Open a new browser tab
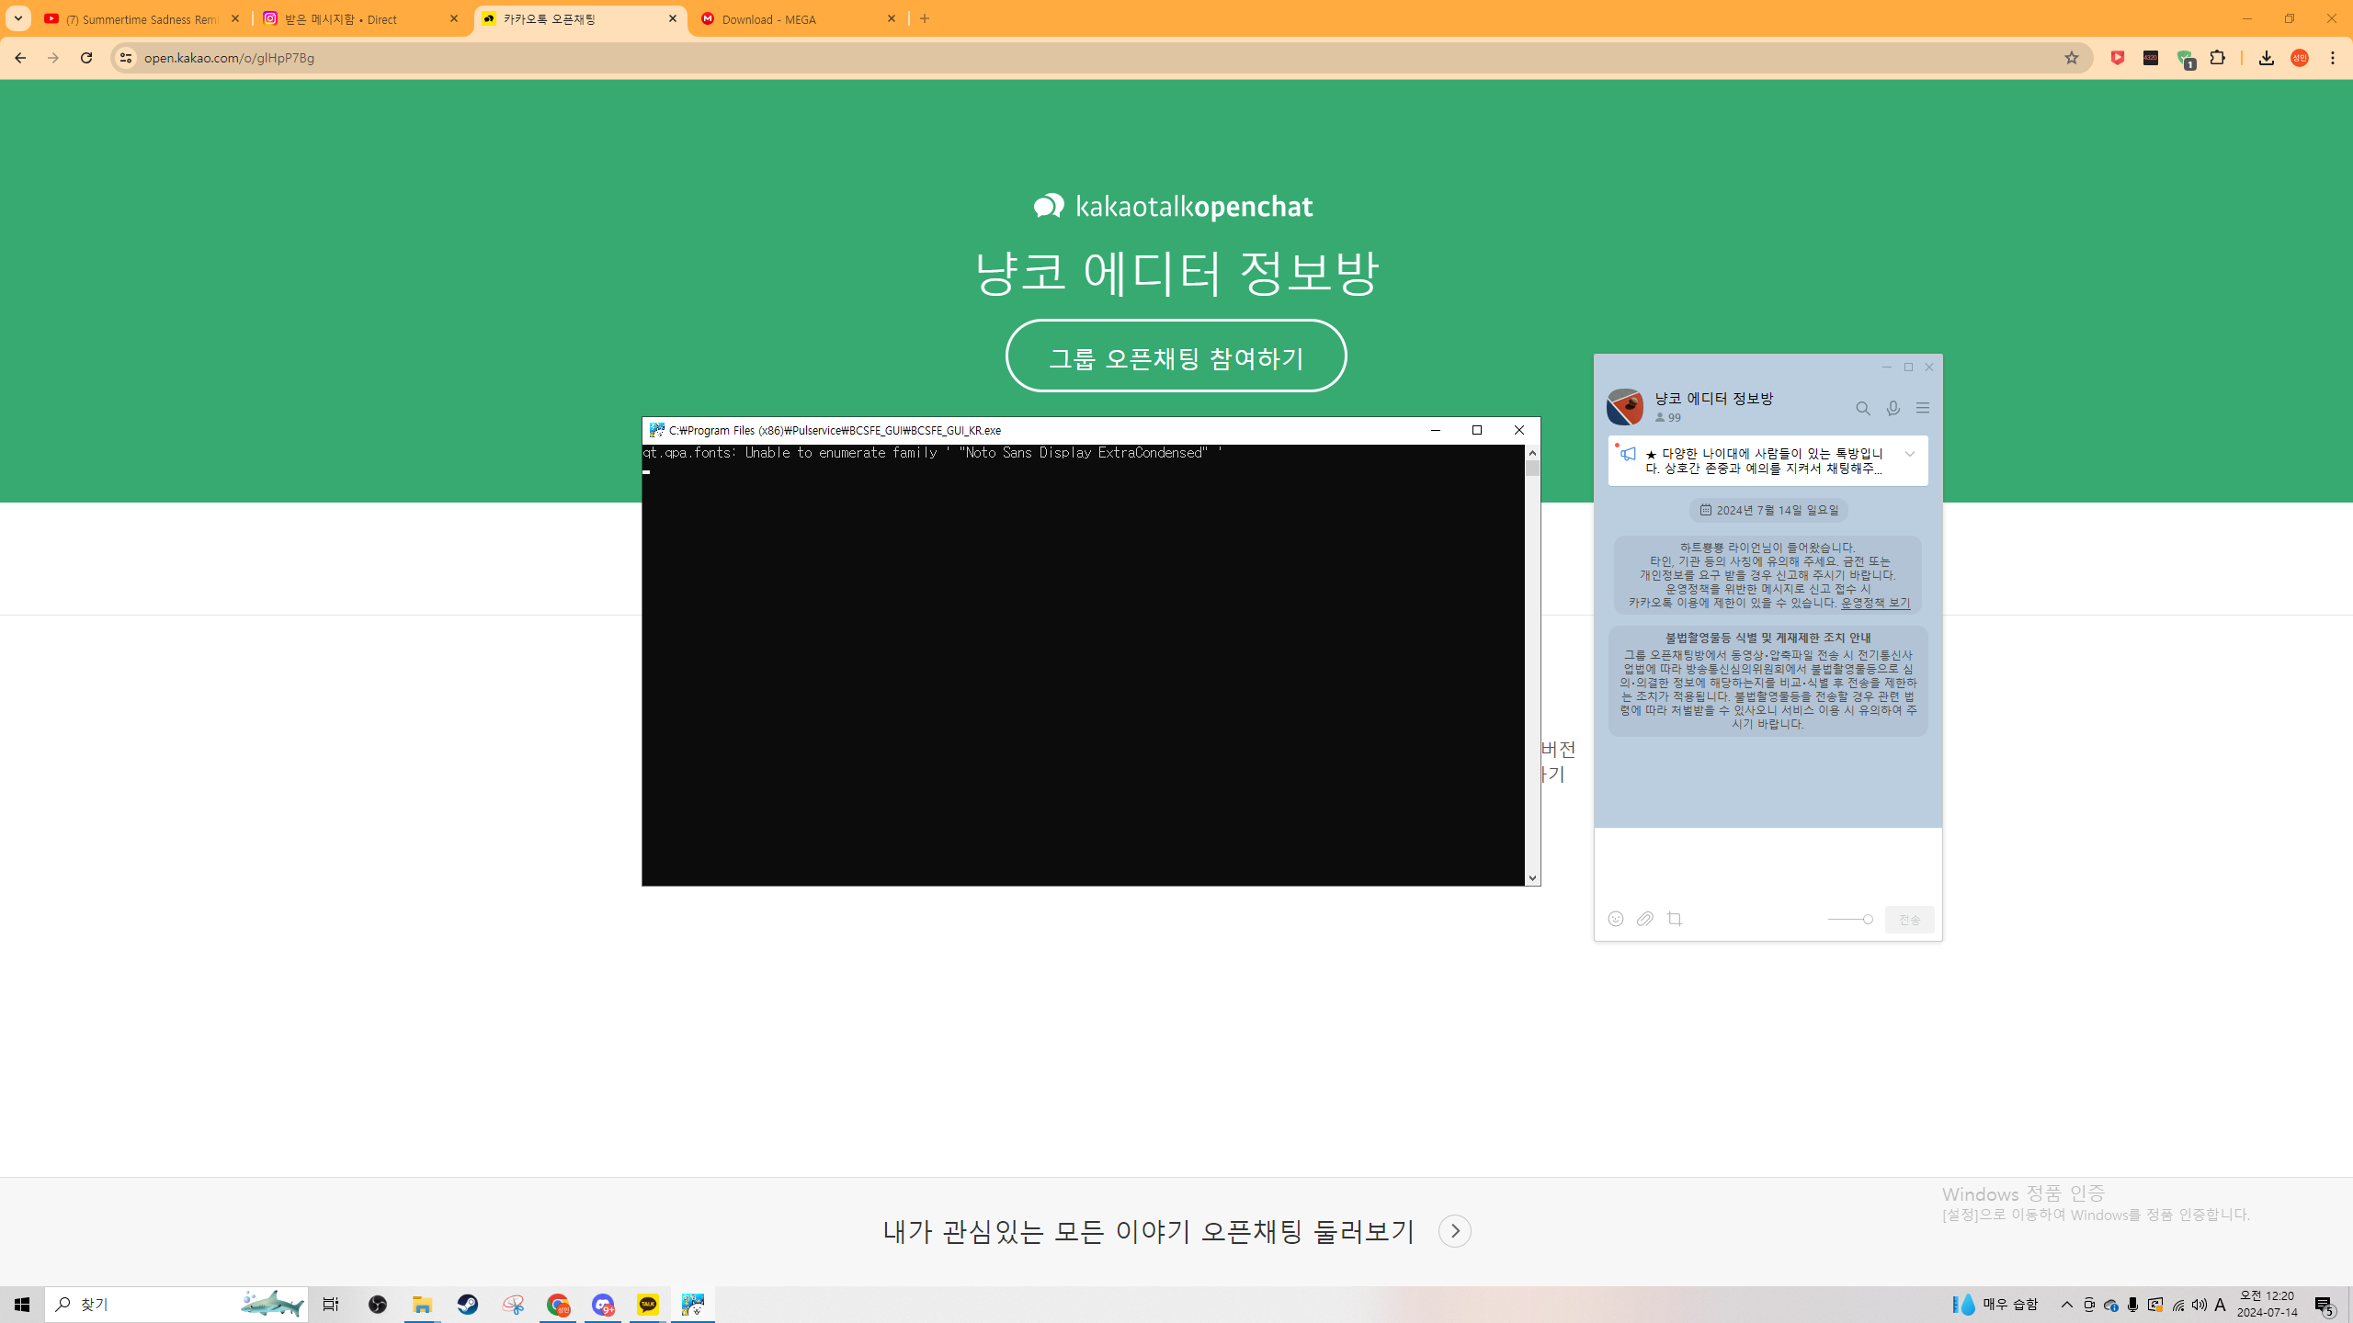Image resolution: width=2353 pixels, height=1323 pixels. pyautogui.click(x=925, y=18)
